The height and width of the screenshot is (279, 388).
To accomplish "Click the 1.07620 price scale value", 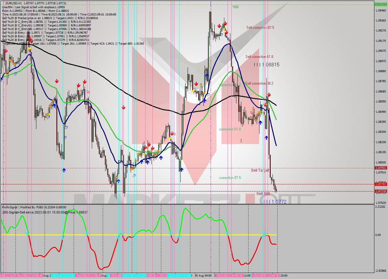I will (x=381, y=203).
